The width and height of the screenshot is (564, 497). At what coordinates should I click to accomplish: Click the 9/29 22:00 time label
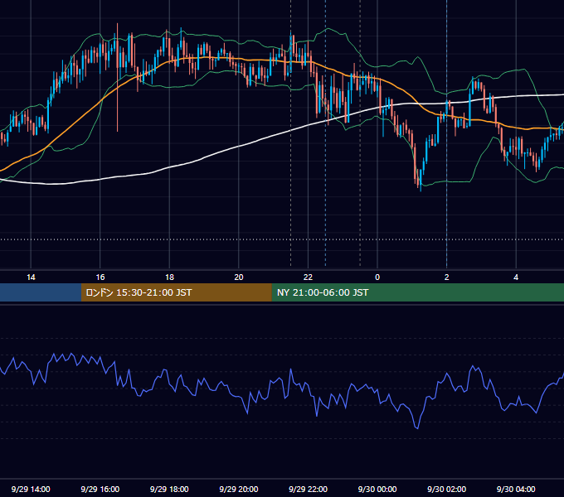coord(308,489)
